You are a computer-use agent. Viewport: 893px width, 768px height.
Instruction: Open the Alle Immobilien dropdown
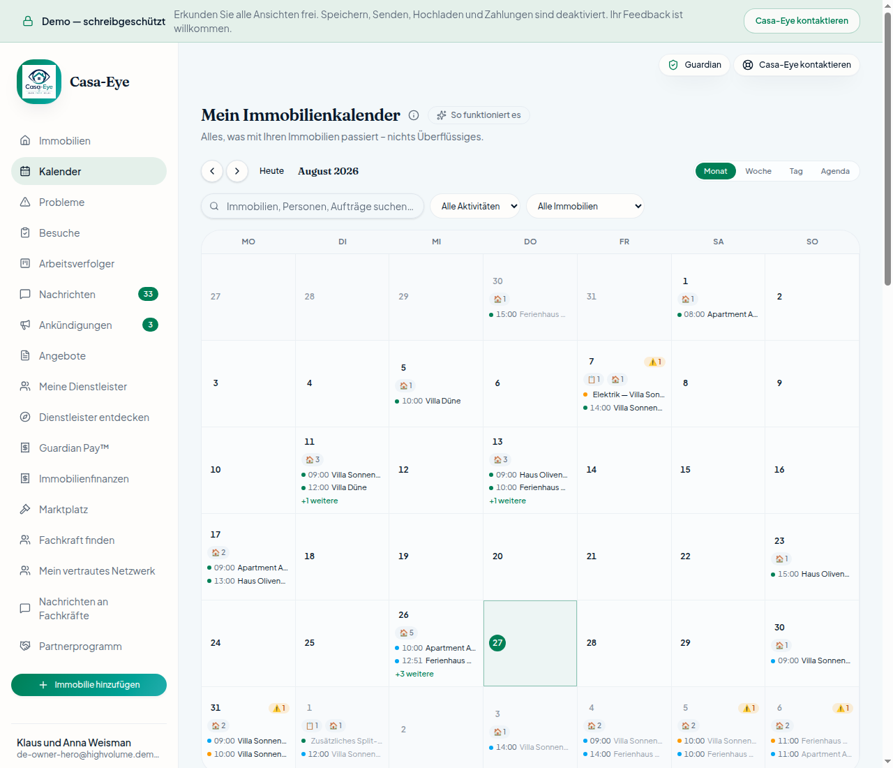coord(585,206)
